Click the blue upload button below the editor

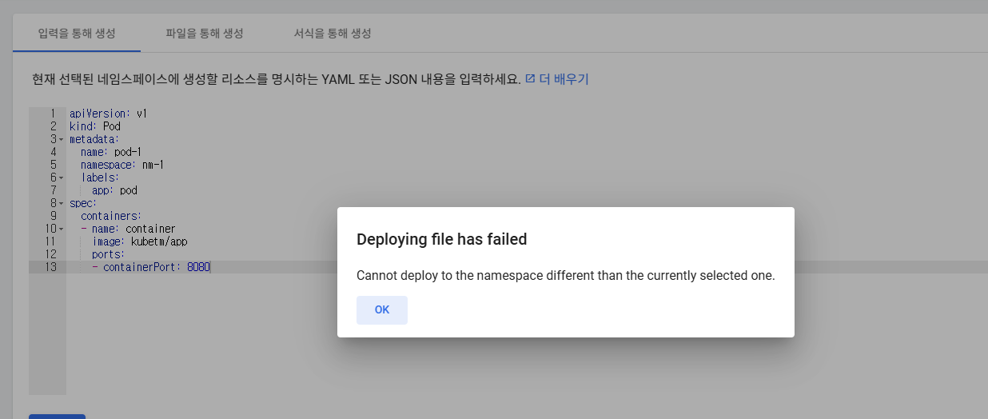(x=57, y=417)
